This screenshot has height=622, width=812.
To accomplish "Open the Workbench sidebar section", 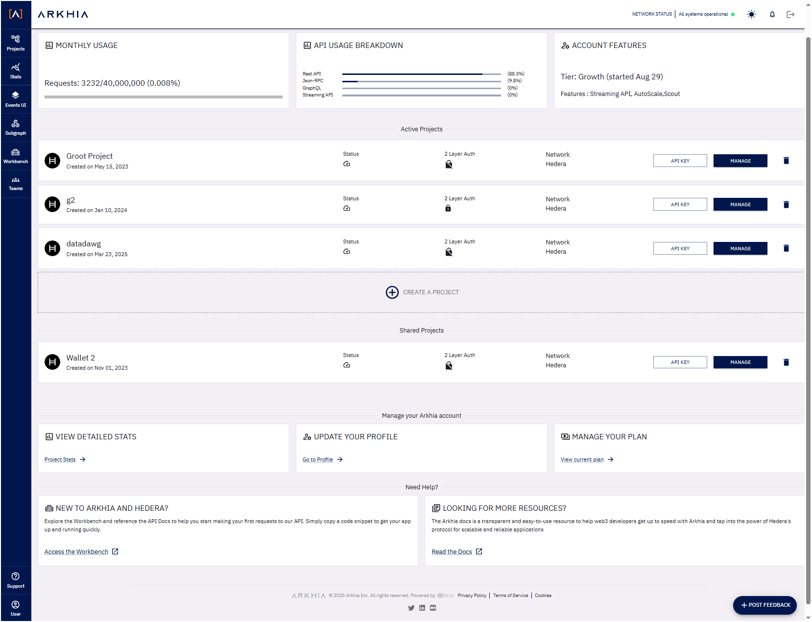I will [16, 156].
